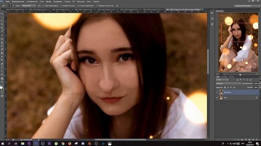Open layer filter kind dropdown
Screen dimensions: 261x146
222,80
